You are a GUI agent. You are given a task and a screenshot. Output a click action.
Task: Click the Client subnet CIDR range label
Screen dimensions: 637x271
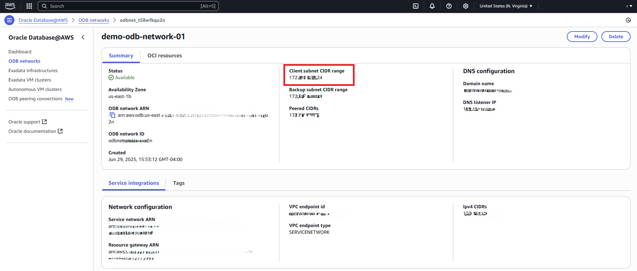(317, 71)
